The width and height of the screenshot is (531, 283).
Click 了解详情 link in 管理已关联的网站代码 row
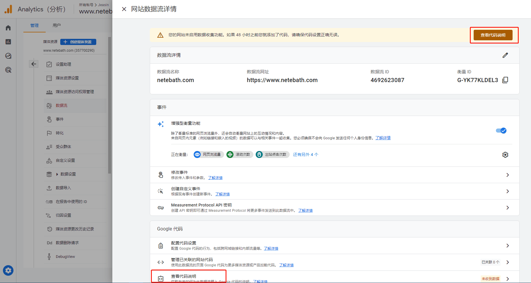click(x=286, y=265)
